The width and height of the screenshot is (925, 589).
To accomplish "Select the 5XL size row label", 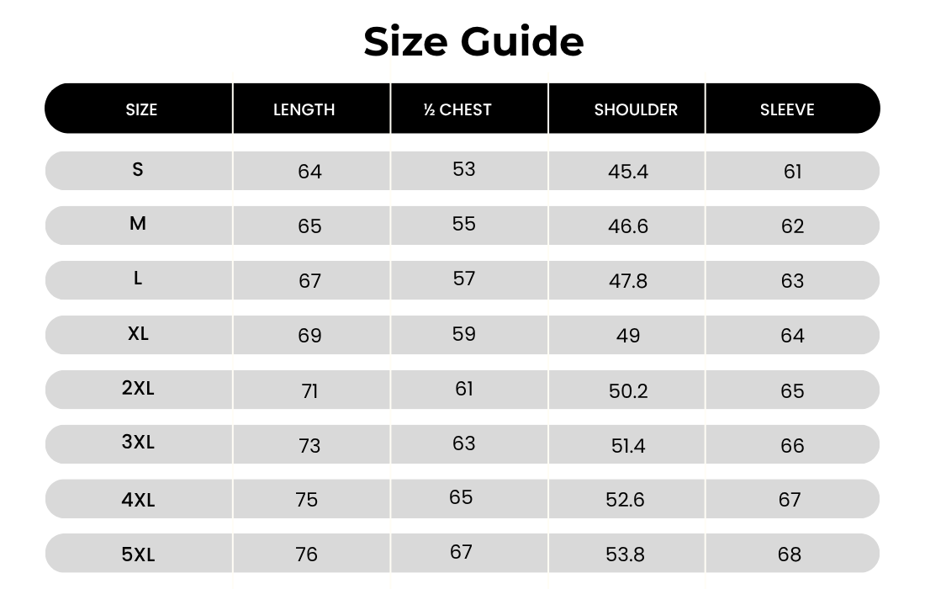I will click(x=138, y=555).
